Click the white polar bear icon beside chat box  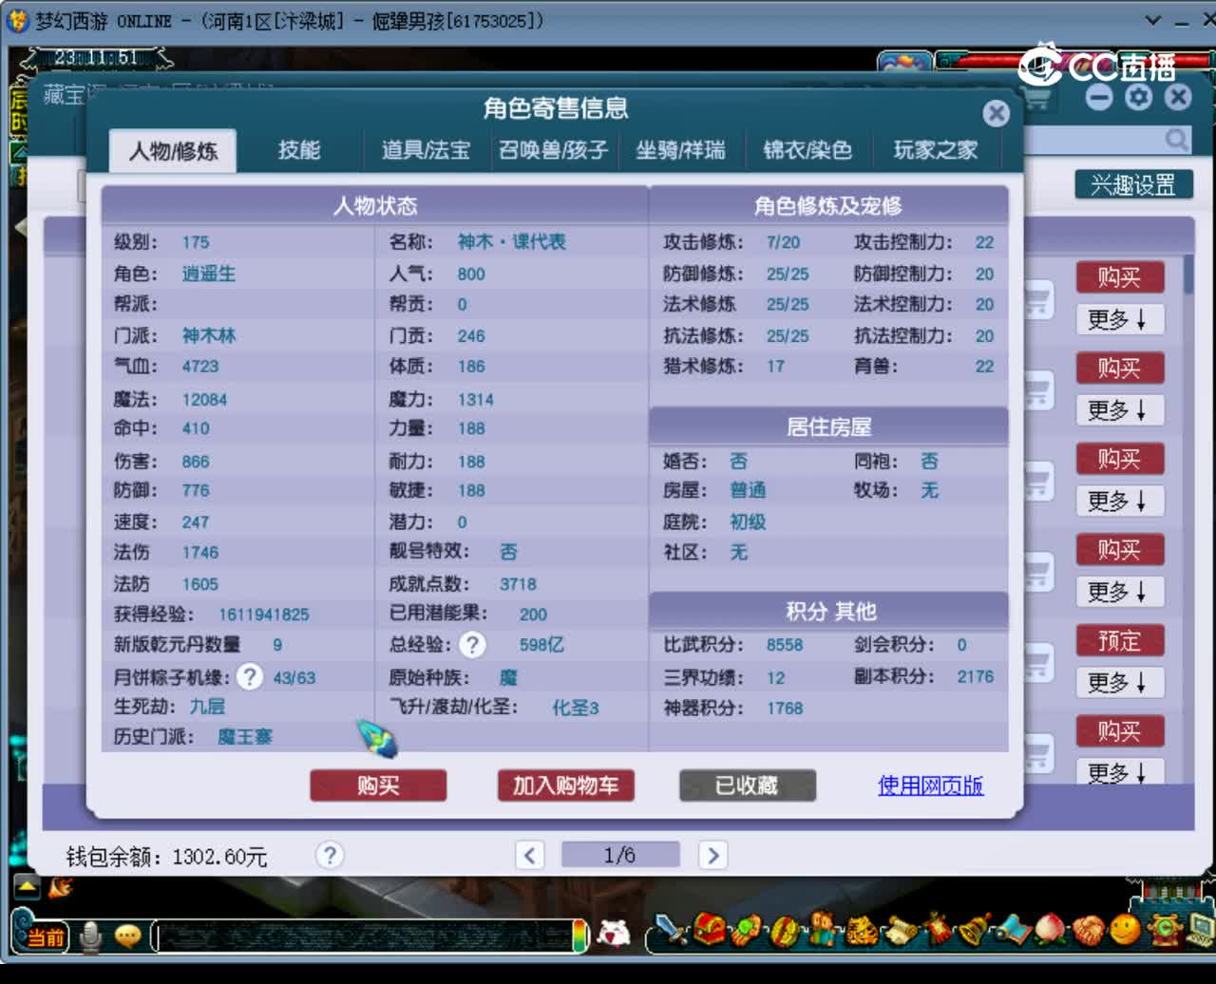pos(614,934)
